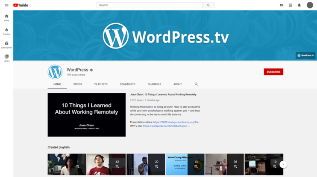Search within channel magnifier icon

point(196,84)
